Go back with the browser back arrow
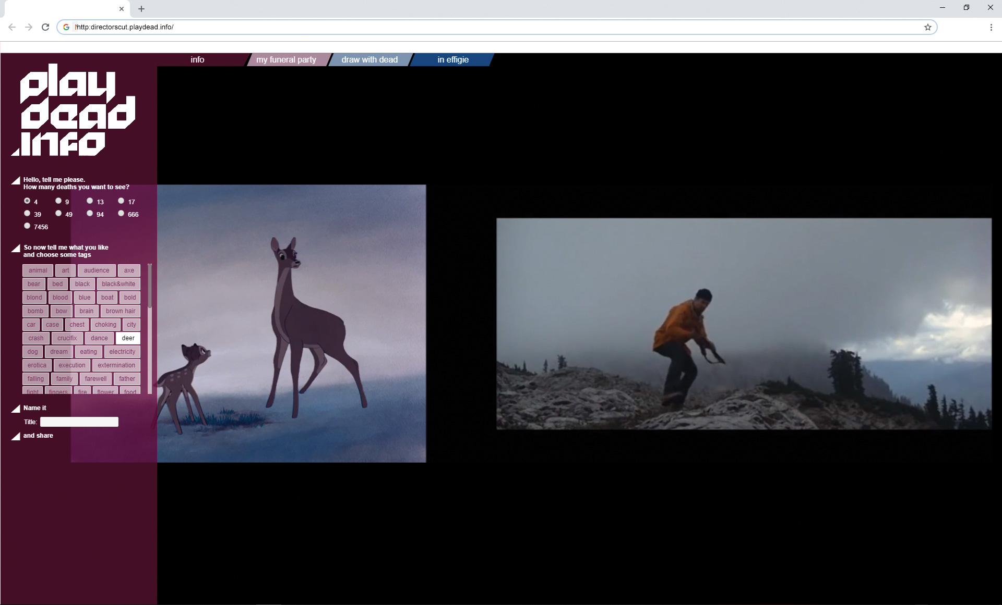This screenshot has width=1002, height=605. tap(12, 27)
